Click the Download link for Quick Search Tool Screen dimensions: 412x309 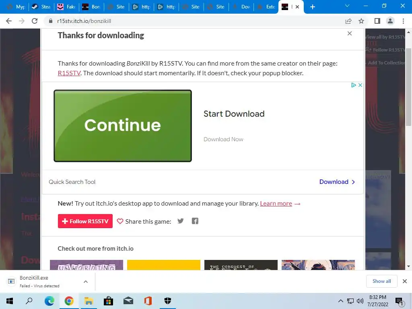[x=337, y=182]
